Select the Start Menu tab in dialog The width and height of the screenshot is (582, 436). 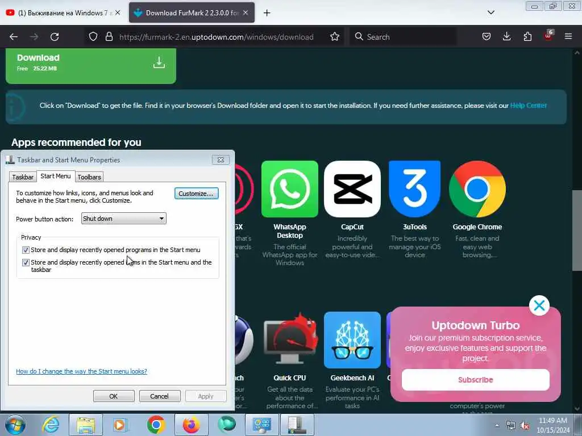[56, 176]
